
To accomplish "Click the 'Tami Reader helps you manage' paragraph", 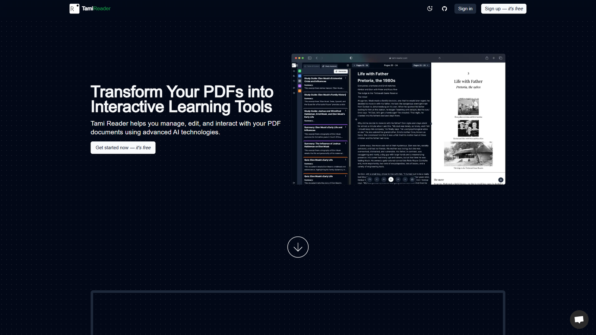I will (186, 128).
